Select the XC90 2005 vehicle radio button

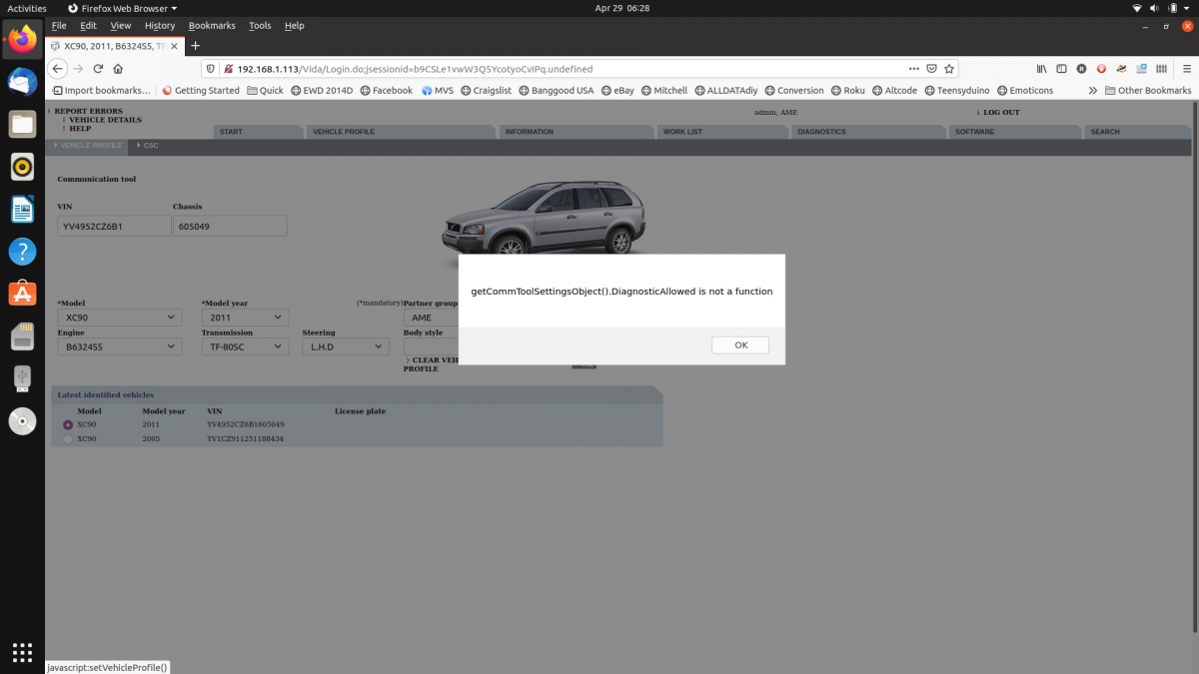point(68,438)
